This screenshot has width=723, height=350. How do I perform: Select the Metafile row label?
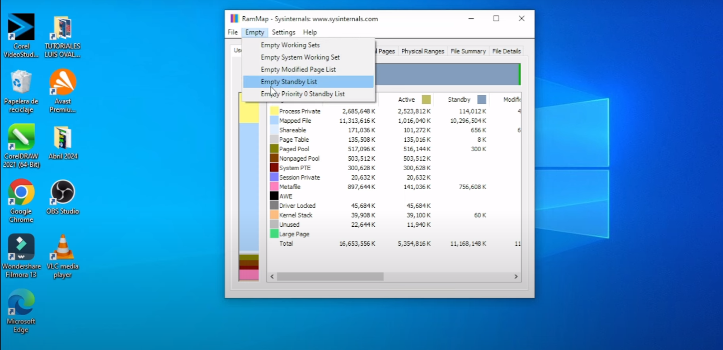pos(290,187)
